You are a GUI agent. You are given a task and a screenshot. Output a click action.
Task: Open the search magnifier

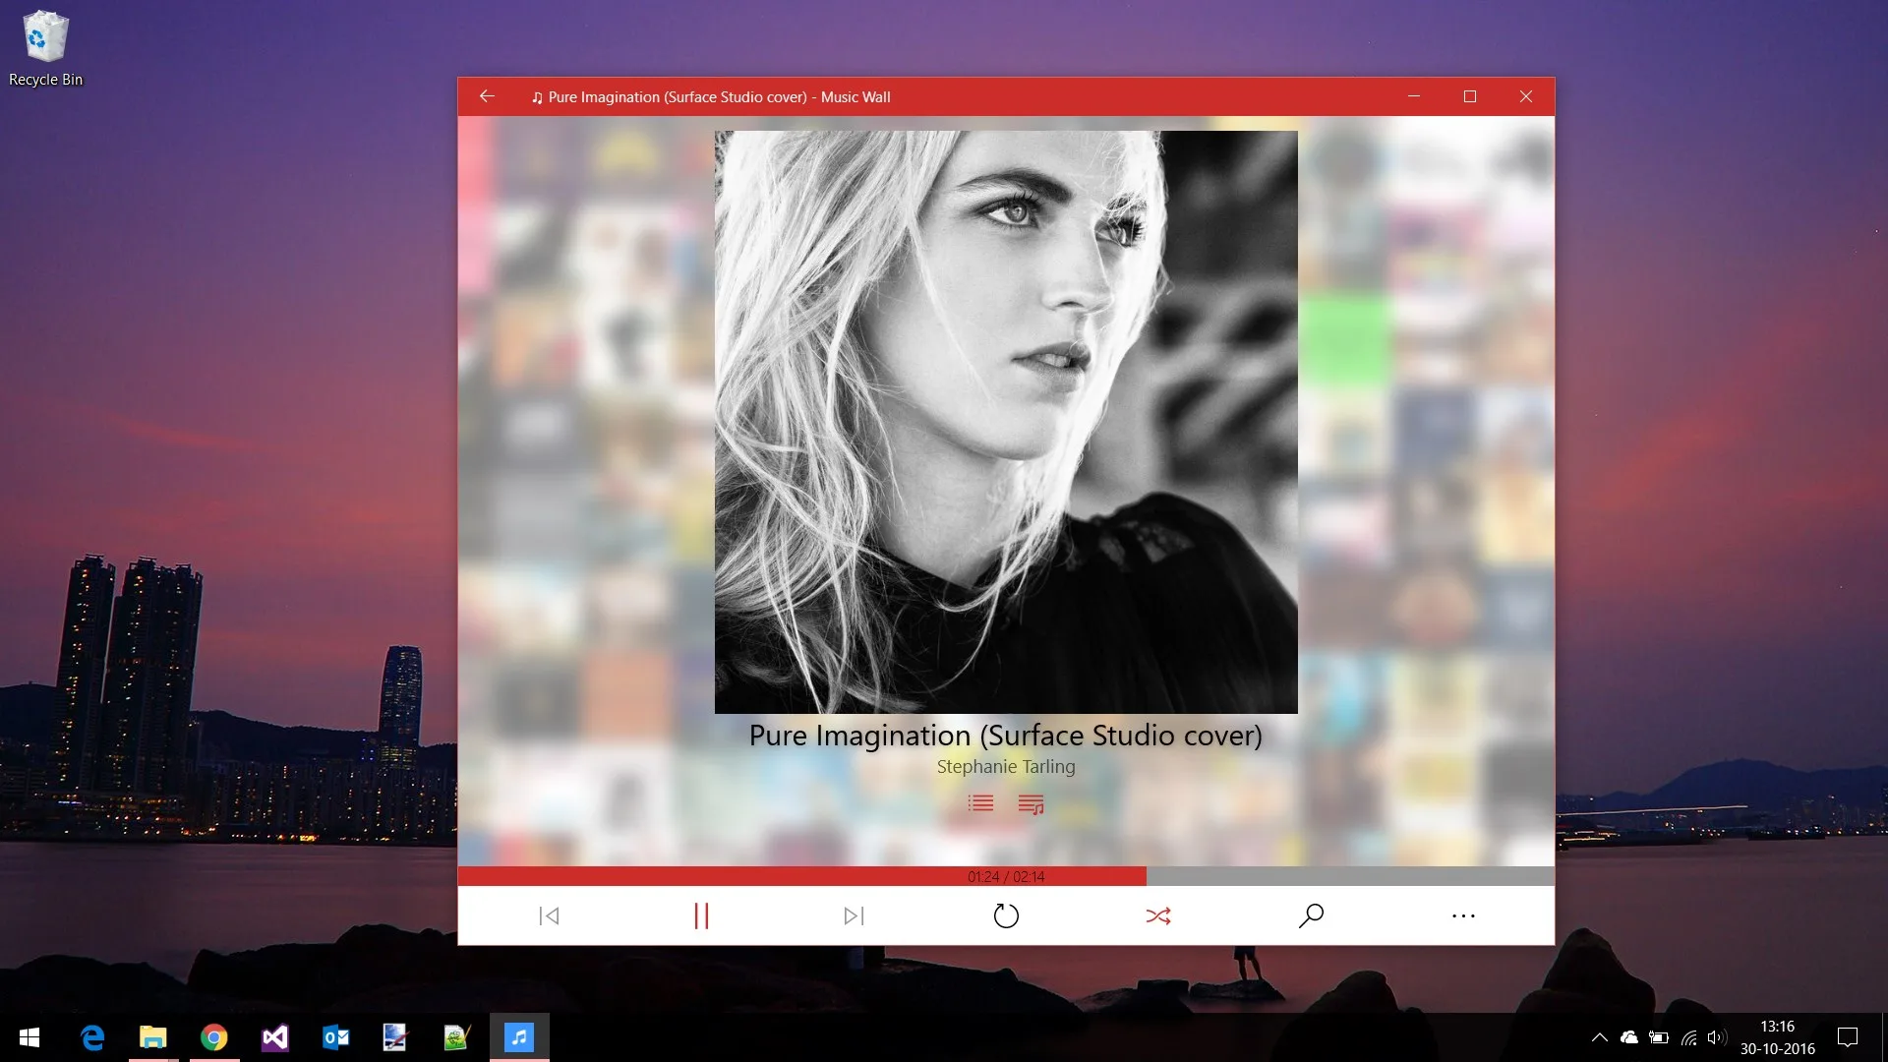tap(1311, 916)
